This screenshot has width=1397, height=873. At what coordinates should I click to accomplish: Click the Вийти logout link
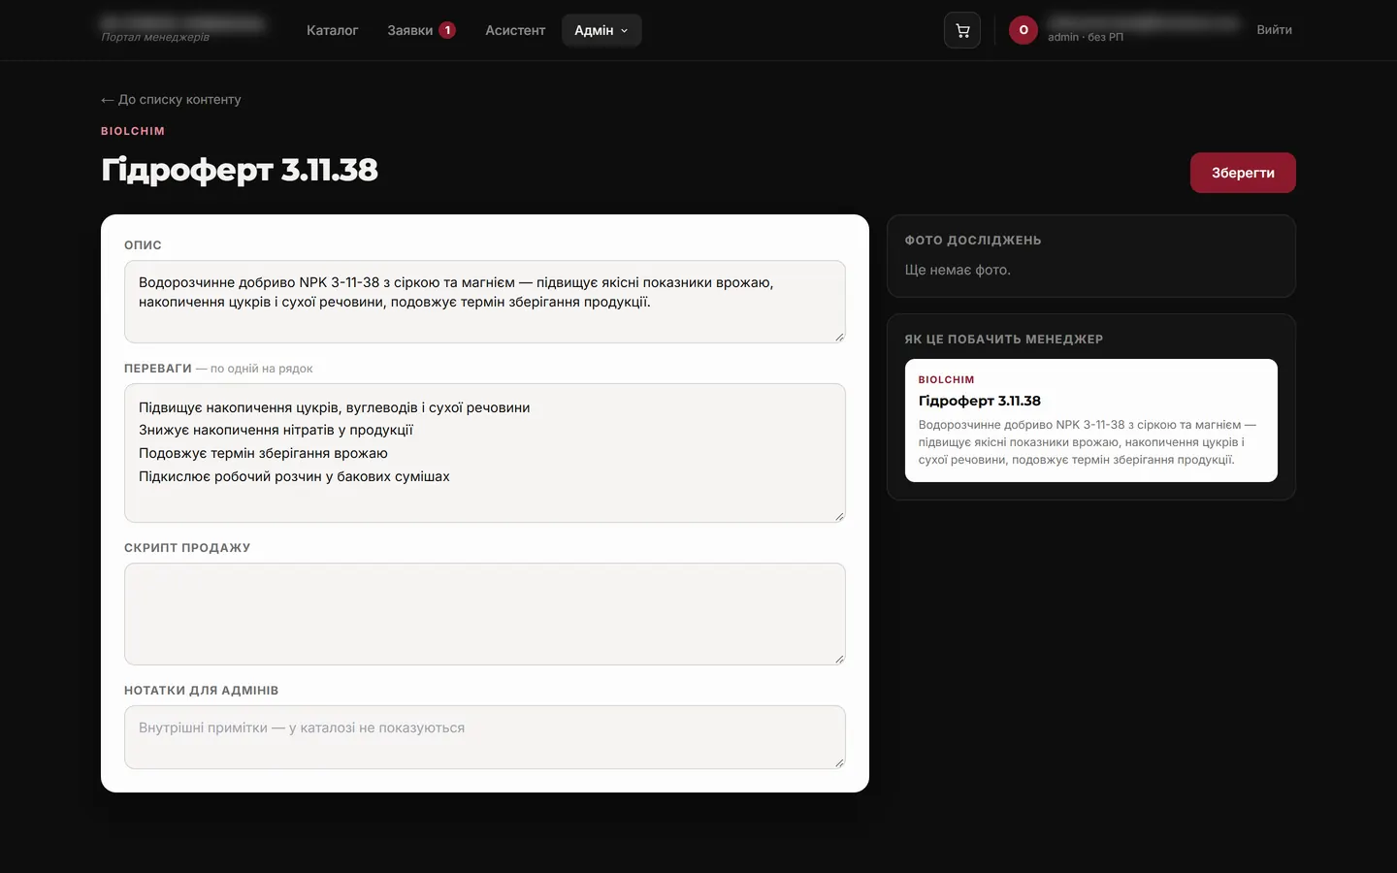(x=1274, y=30)
